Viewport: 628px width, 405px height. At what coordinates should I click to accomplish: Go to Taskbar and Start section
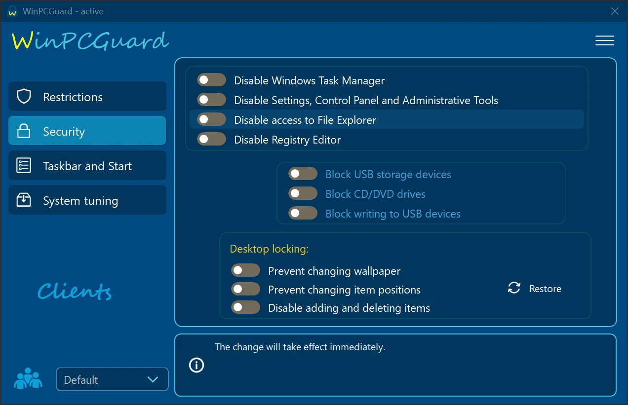tap(87, 165)
